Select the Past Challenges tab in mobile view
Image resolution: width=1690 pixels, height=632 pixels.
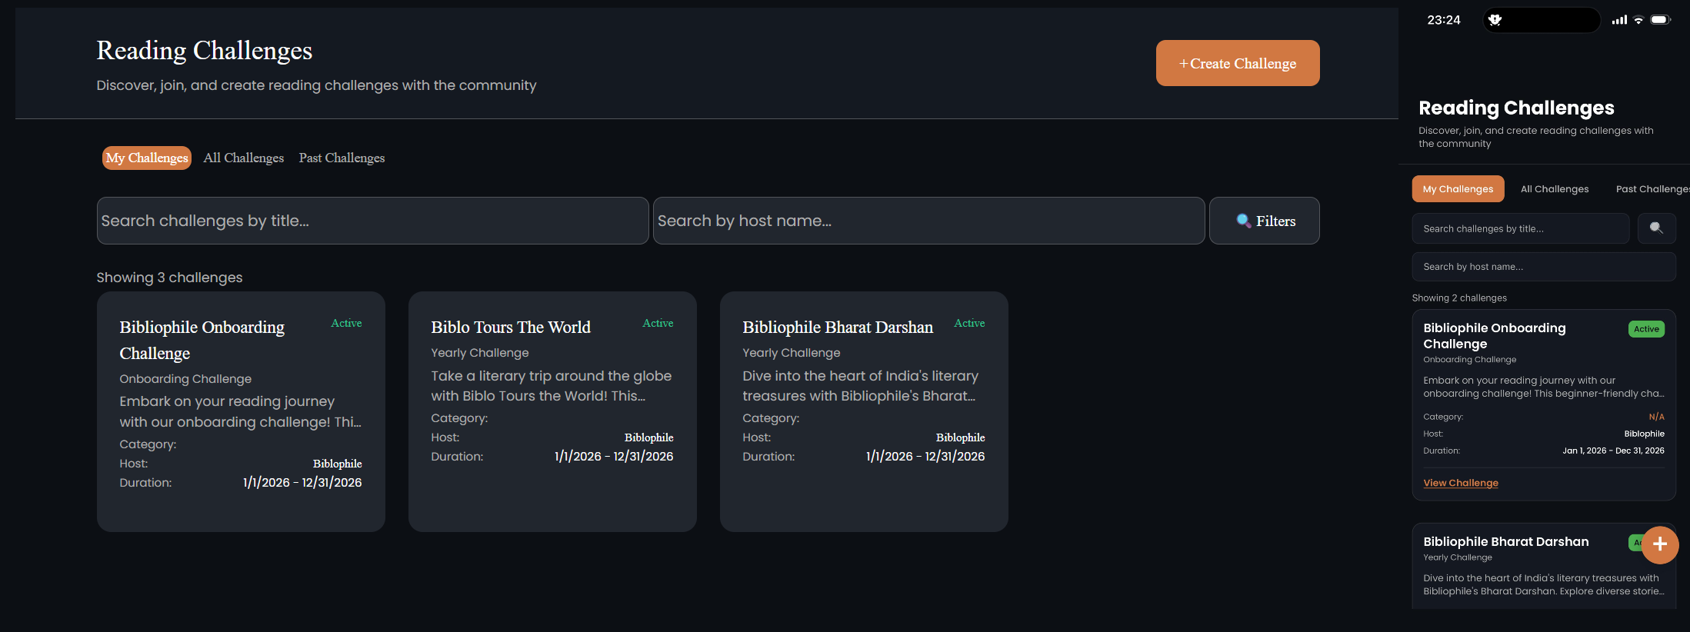(1651, 189)
